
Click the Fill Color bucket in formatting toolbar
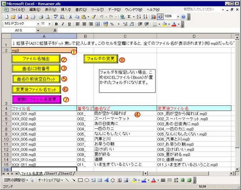[164, 24]
